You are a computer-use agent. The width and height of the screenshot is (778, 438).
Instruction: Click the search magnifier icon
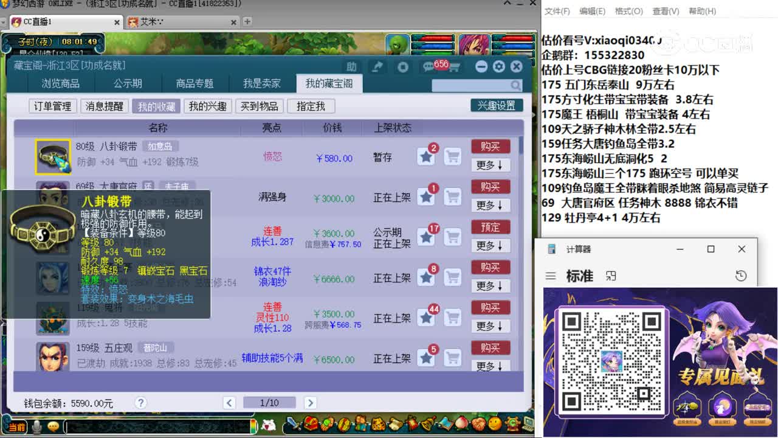515,85
